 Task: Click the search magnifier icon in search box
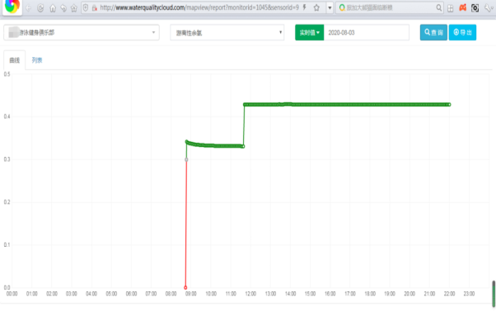click(x=438, y=7)
